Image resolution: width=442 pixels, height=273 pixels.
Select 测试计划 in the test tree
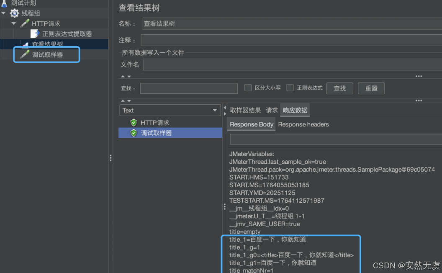23,3
